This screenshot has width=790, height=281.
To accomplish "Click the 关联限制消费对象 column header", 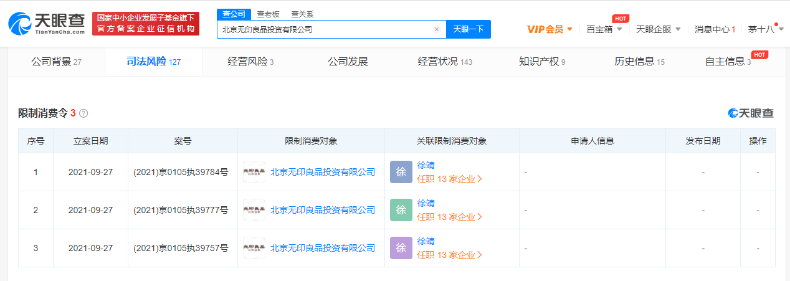I will pos(452,141).
